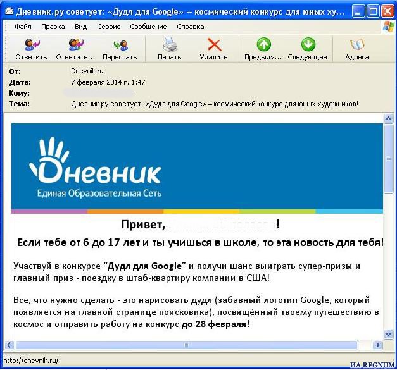The width and height of the screenshot is (397, 370).
Task: Open the Сообщение menu
Action: (148, 27)
